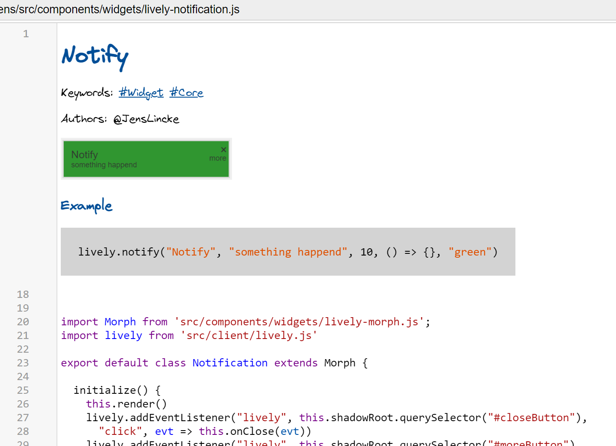Click the 'more' button on notification

coord(217,158)
